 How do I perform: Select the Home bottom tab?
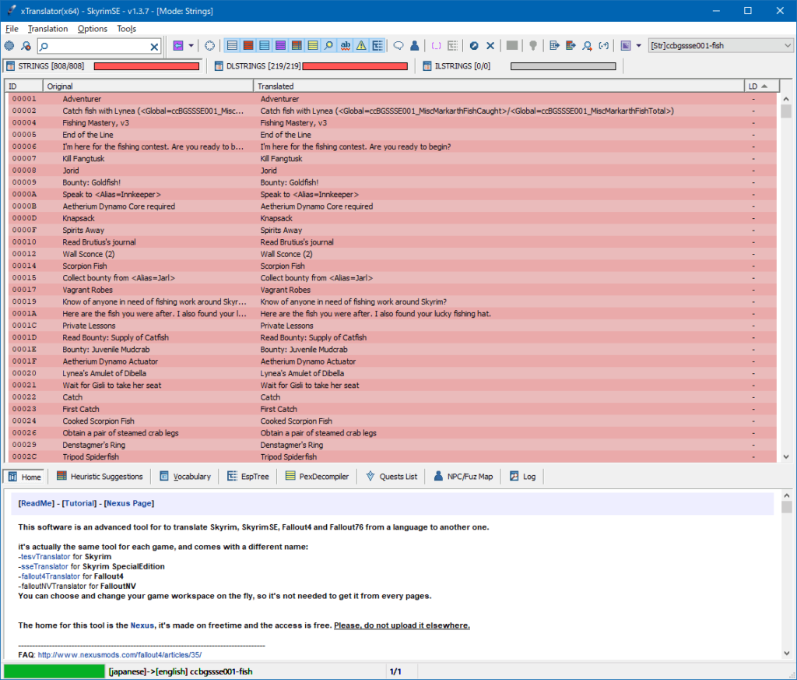(x=24, y=477)
